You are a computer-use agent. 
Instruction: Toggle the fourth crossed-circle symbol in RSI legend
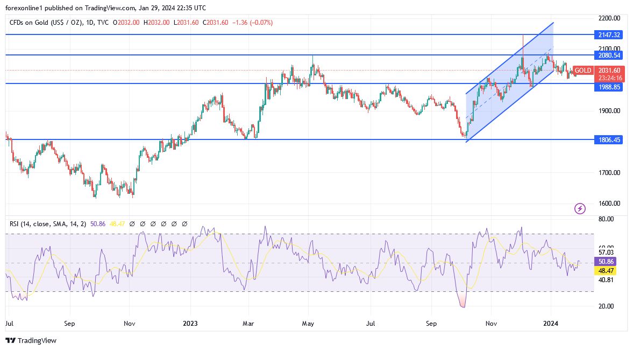[x=164, y=223]
